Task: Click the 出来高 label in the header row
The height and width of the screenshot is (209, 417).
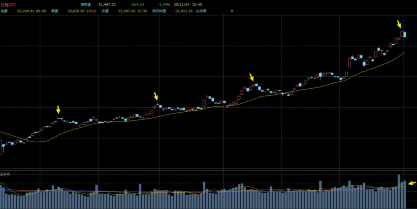Action: tap(201, 11)
